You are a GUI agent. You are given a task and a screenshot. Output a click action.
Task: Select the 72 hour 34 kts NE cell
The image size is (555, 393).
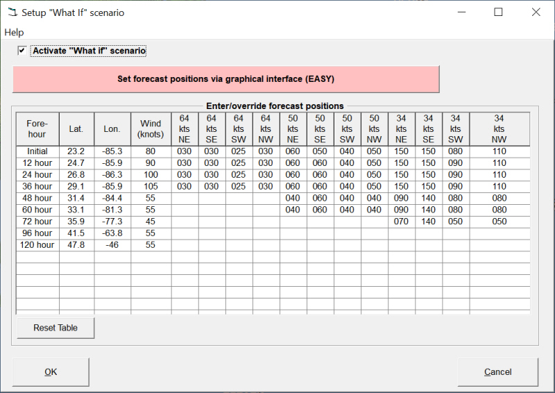point(402,221)
